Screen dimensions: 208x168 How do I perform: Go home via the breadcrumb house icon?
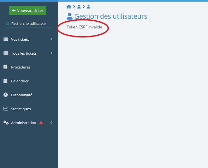(69, 6)
